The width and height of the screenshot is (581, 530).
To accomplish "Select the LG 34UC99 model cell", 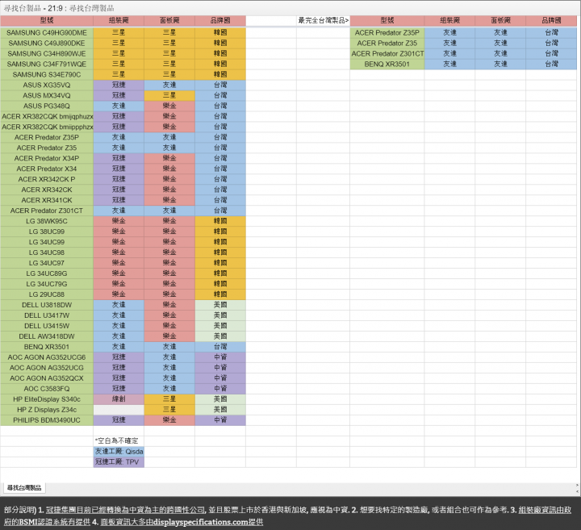I will (x=47, y=242).
